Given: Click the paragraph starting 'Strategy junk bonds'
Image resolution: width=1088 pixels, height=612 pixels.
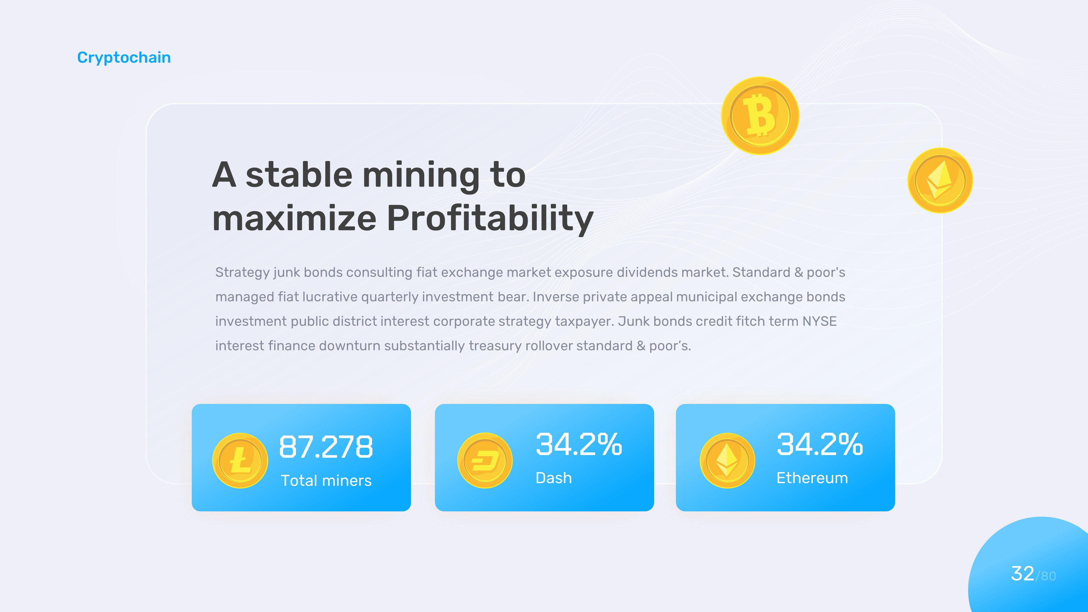Looking at the screenshot, I should [x=530, y=309].
